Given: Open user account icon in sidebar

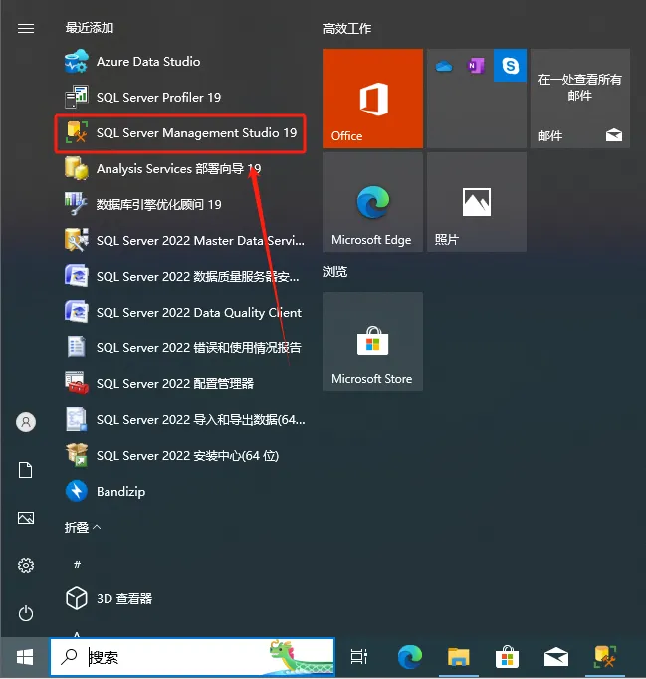Looking at the screenshot, I should 26,422.
